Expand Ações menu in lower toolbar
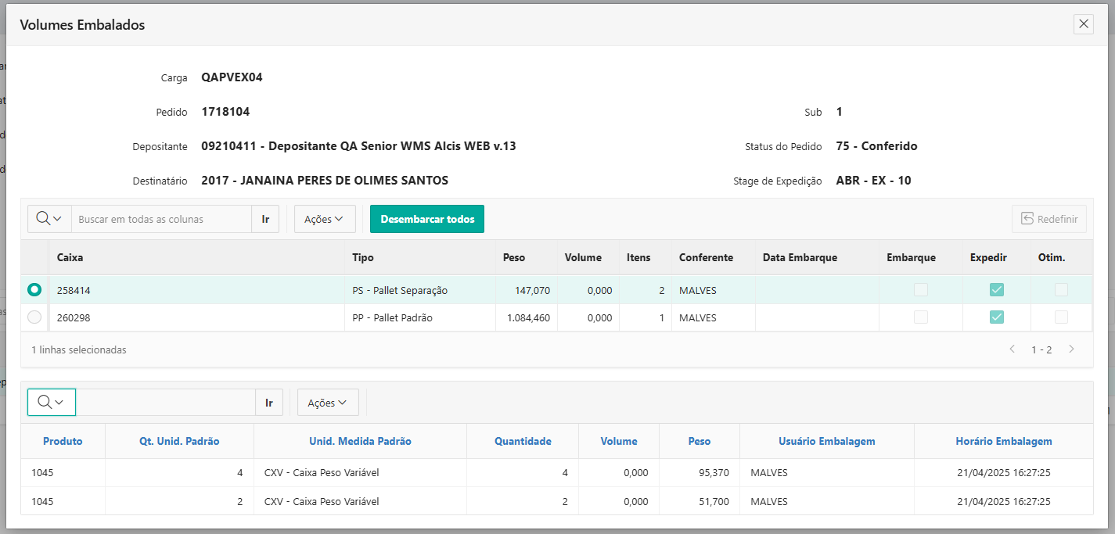Screen dimensions: 1115x534 point(327,403)
